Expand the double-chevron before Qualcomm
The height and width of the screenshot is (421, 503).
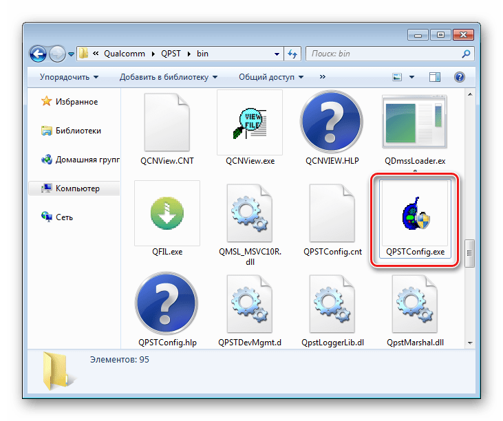[96, 54]
